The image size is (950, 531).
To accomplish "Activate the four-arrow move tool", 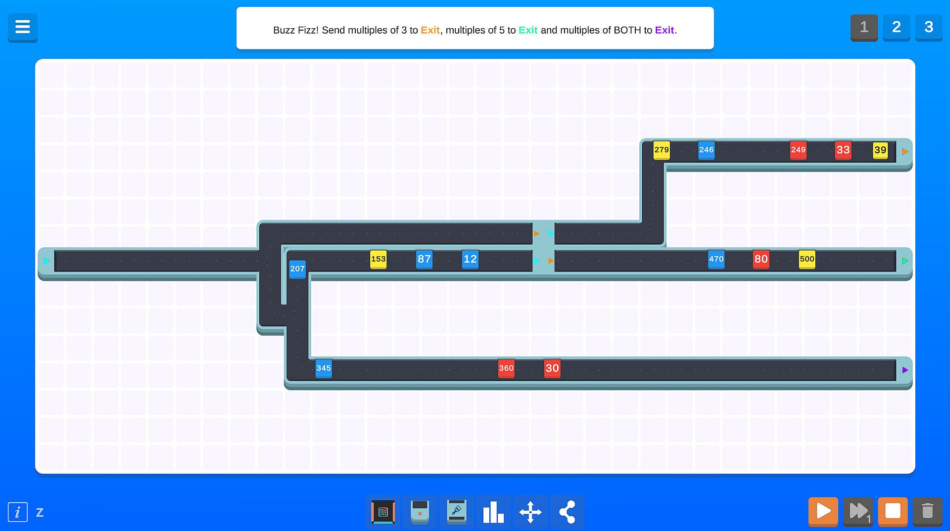I will pos(530,512).
